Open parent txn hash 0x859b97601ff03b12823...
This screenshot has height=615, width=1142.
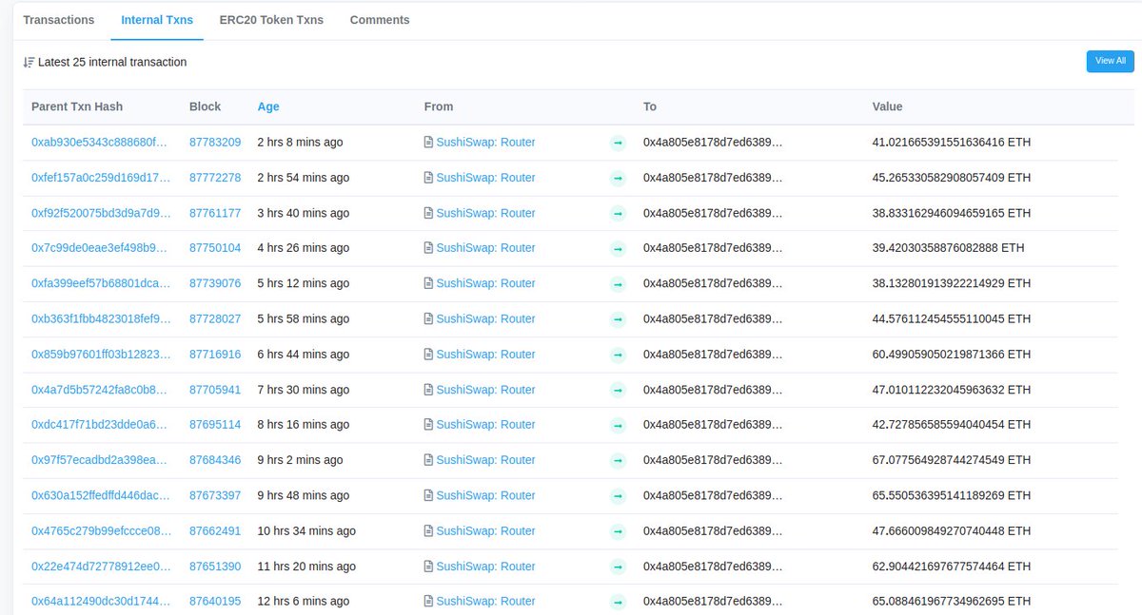click(100, 355)
